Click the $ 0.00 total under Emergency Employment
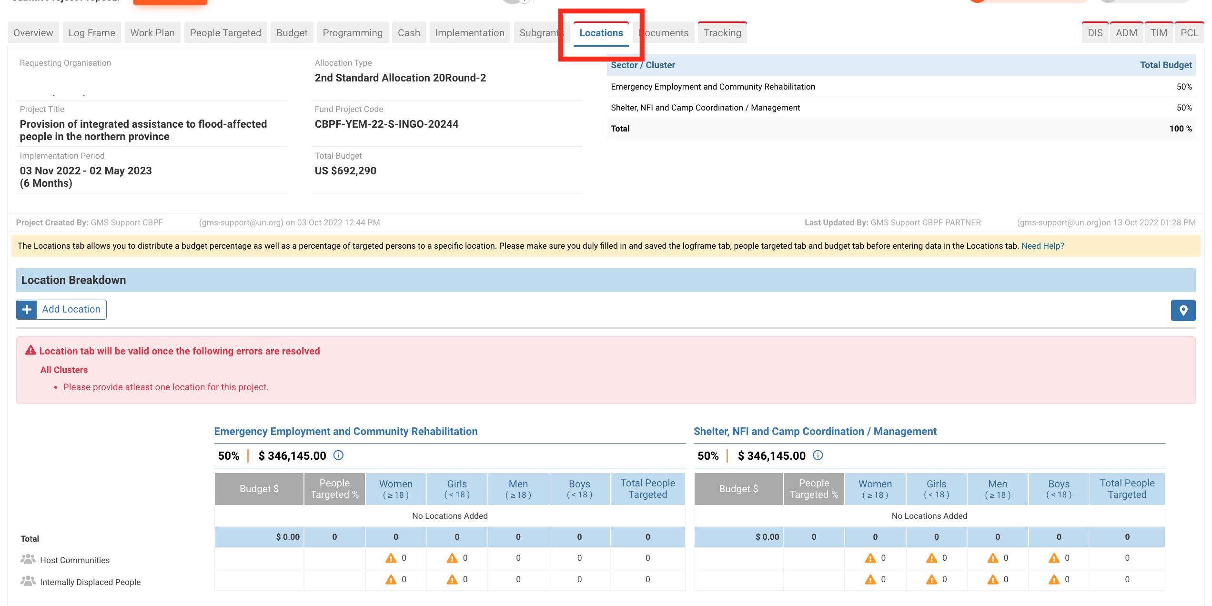The width and height of the screenshot is (1212, 606). (x=288, y=537)
